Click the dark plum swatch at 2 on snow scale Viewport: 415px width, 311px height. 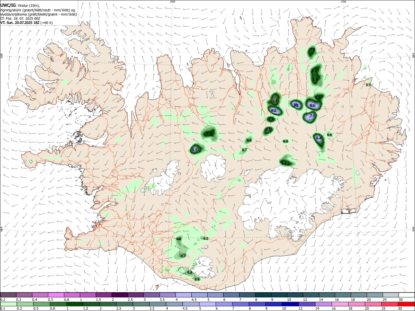[119, 295]
